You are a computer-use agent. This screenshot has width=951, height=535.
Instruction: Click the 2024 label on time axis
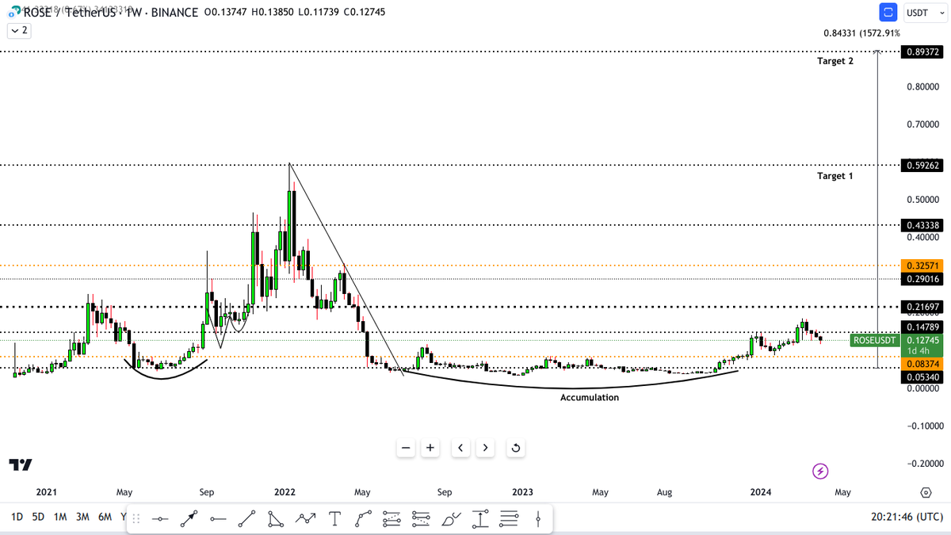click(x=762, y=492)
